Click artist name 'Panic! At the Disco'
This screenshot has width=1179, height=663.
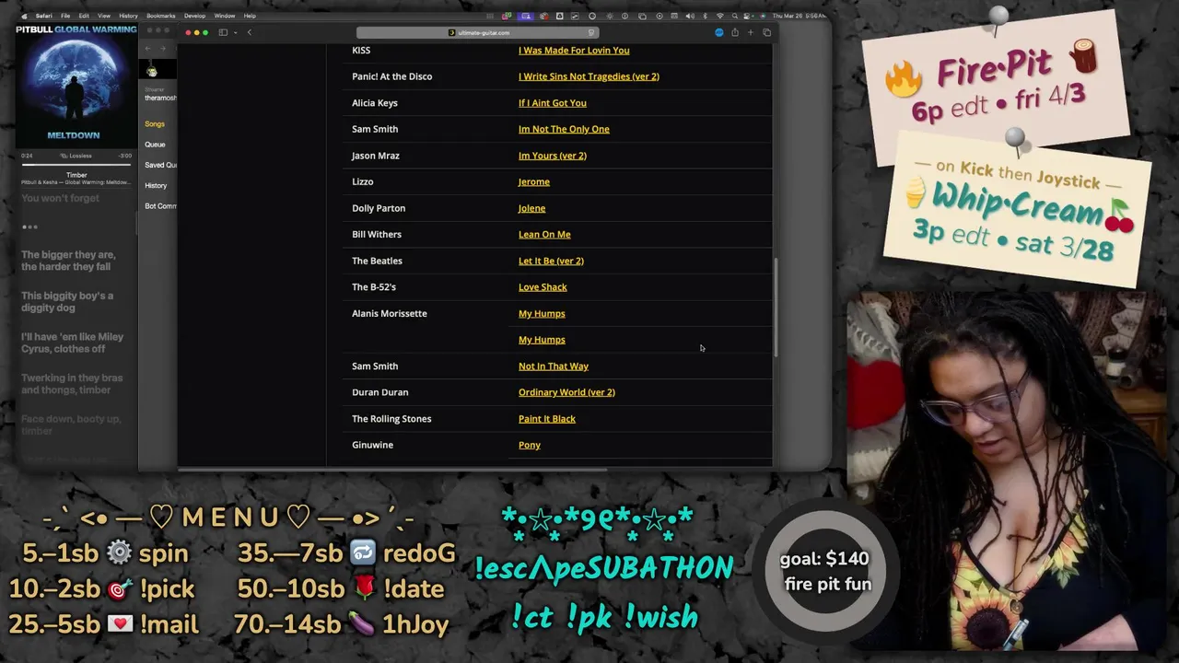[391, 76]
